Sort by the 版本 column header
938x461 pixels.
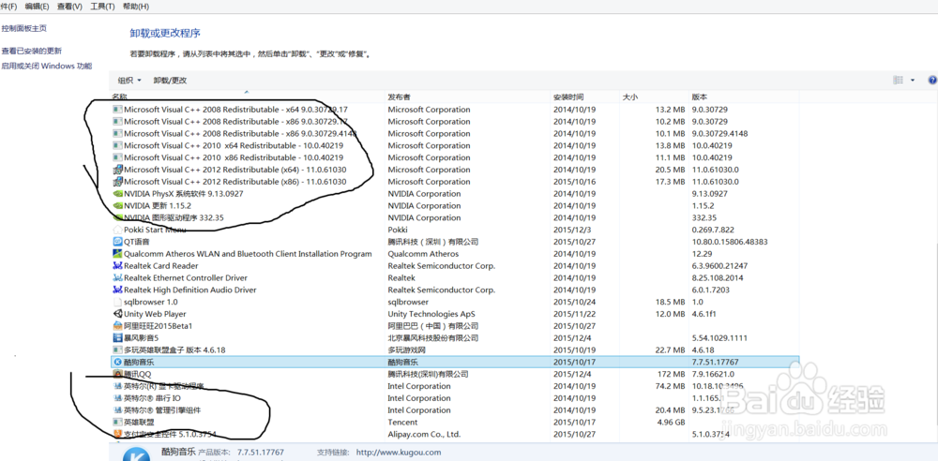745,97
